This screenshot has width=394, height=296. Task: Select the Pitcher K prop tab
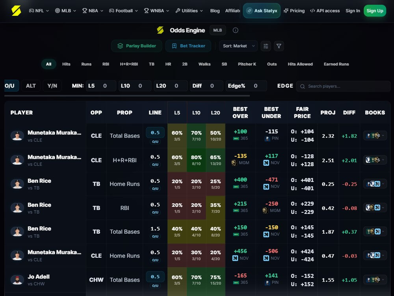tap(247, 64)
